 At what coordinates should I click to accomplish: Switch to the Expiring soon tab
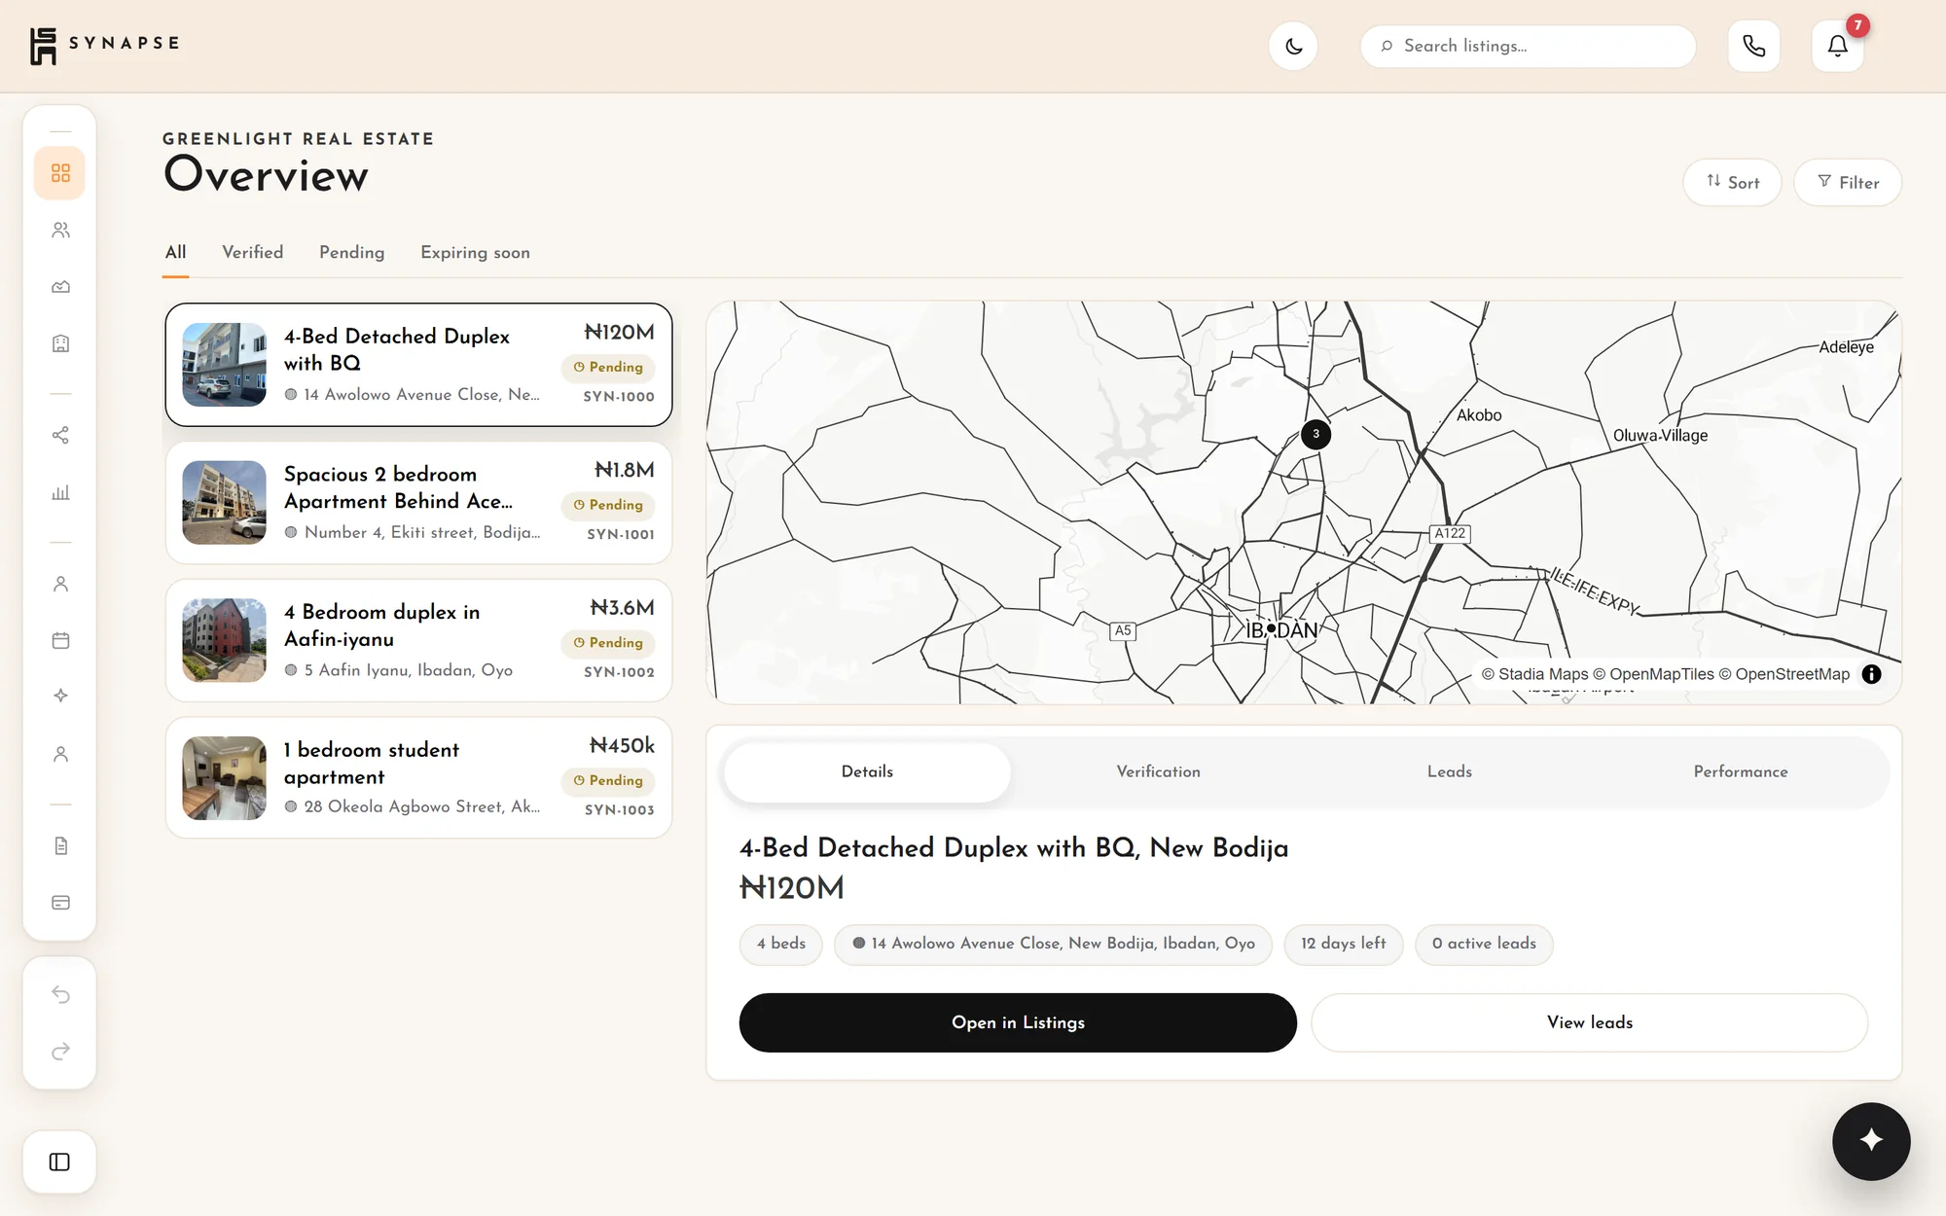point(475,253)
